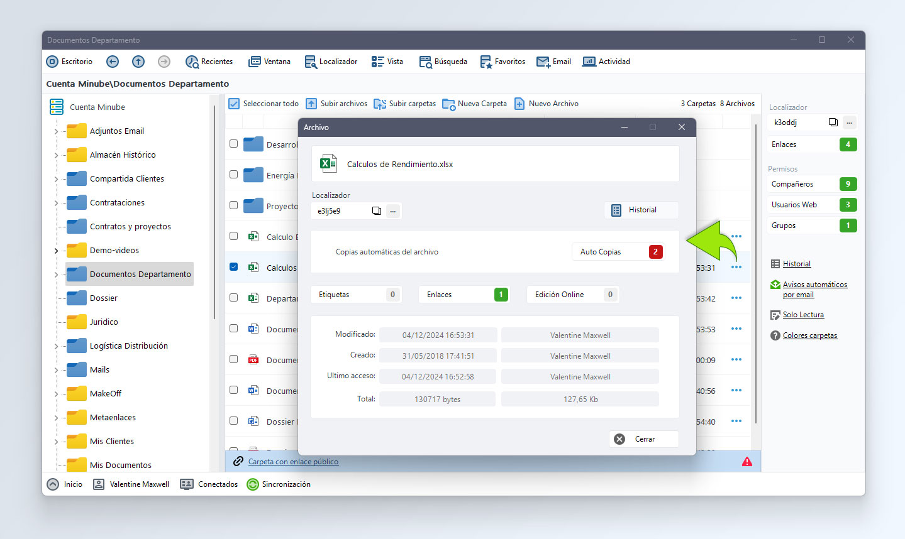This screenshot has height=539, width=905.
Task: Expand the Adjuntos Email folder node
Action: [x=56, y=131]
